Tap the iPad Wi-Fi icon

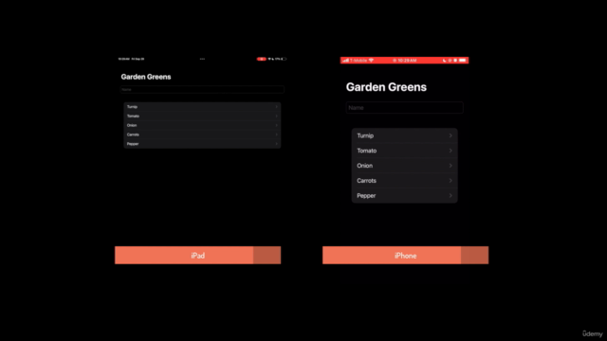point(269,59)
